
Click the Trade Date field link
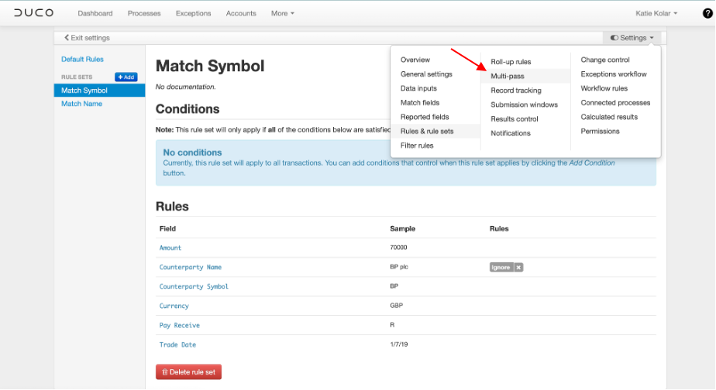pos(177,345)
